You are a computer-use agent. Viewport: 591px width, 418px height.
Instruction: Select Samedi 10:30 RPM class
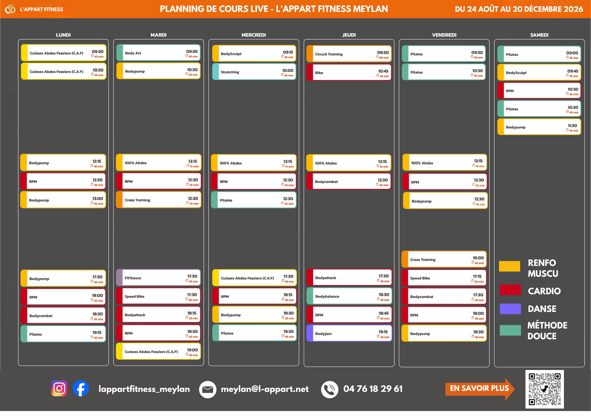539,91
